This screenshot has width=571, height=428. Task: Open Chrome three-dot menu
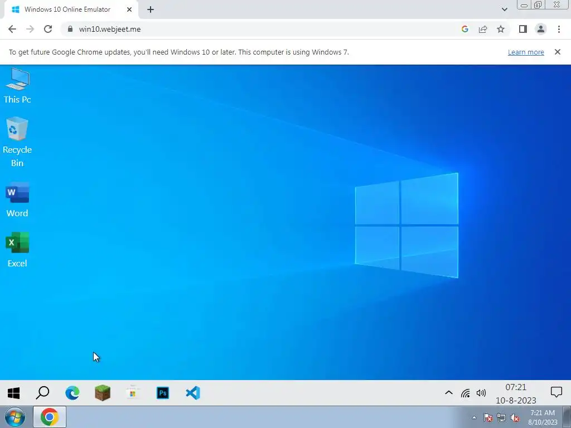(x=559, y=29)
